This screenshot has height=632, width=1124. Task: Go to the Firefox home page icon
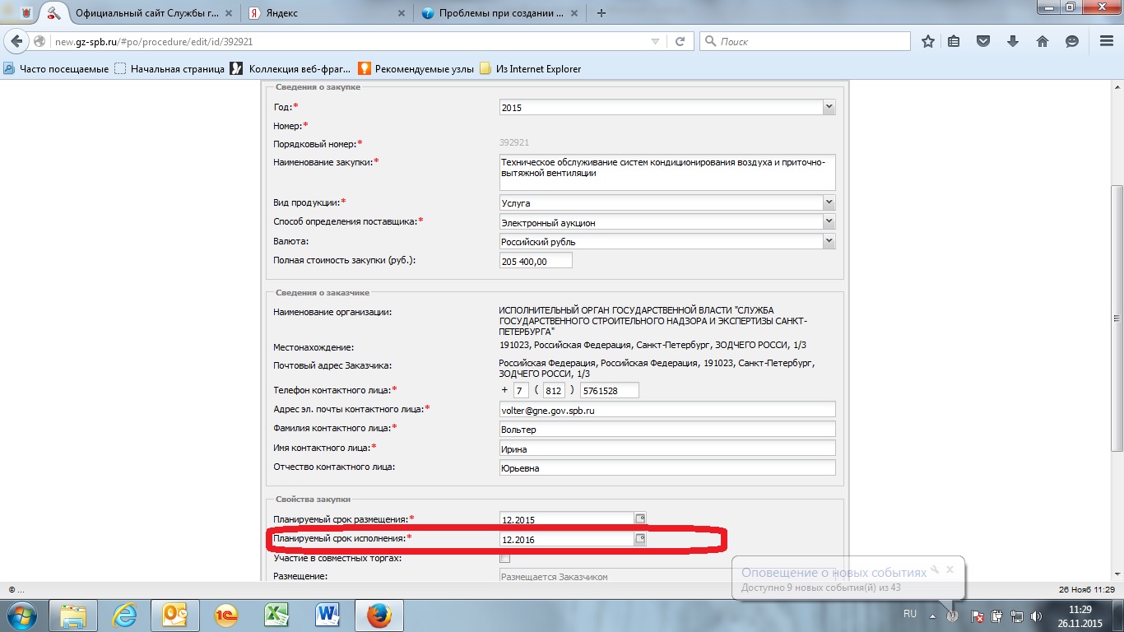1042,41
